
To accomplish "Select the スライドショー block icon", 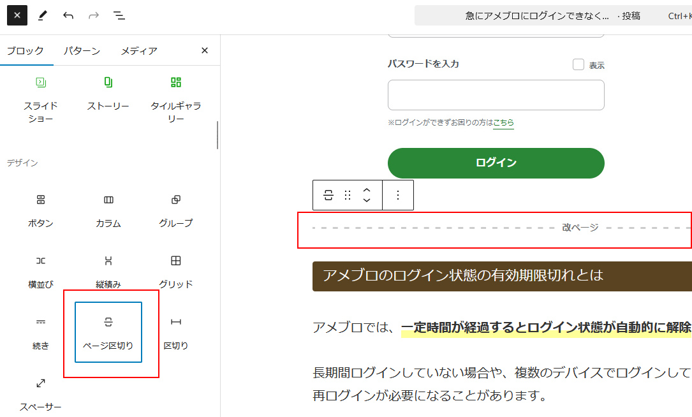I will tap(40, 82).
